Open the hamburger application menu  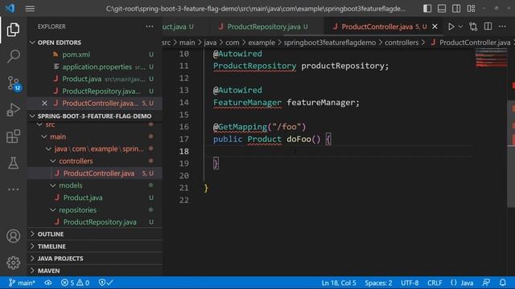point(30,9)
